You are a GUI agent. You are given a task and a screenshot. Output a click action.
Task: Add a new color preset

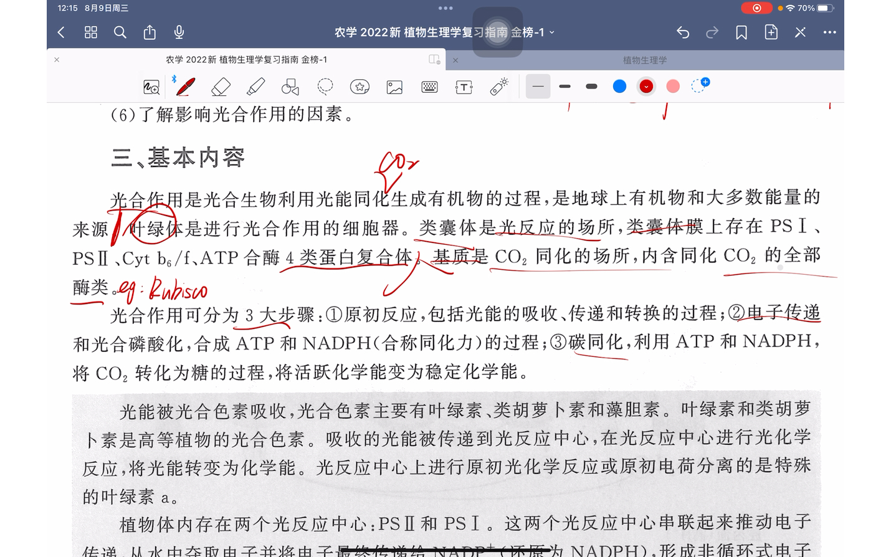click(x=700, y=85)
